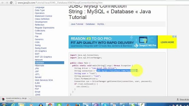The width and height of the screenshot is (189, 106).
Task: Launch Internet Explorer from the taskbar
Action: pos(13,105)
